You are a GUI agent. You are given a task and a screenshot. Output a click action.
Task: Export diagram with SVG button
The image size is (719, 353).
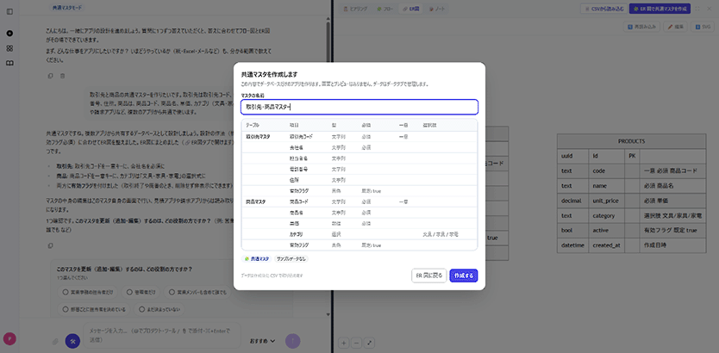[703, 27]
